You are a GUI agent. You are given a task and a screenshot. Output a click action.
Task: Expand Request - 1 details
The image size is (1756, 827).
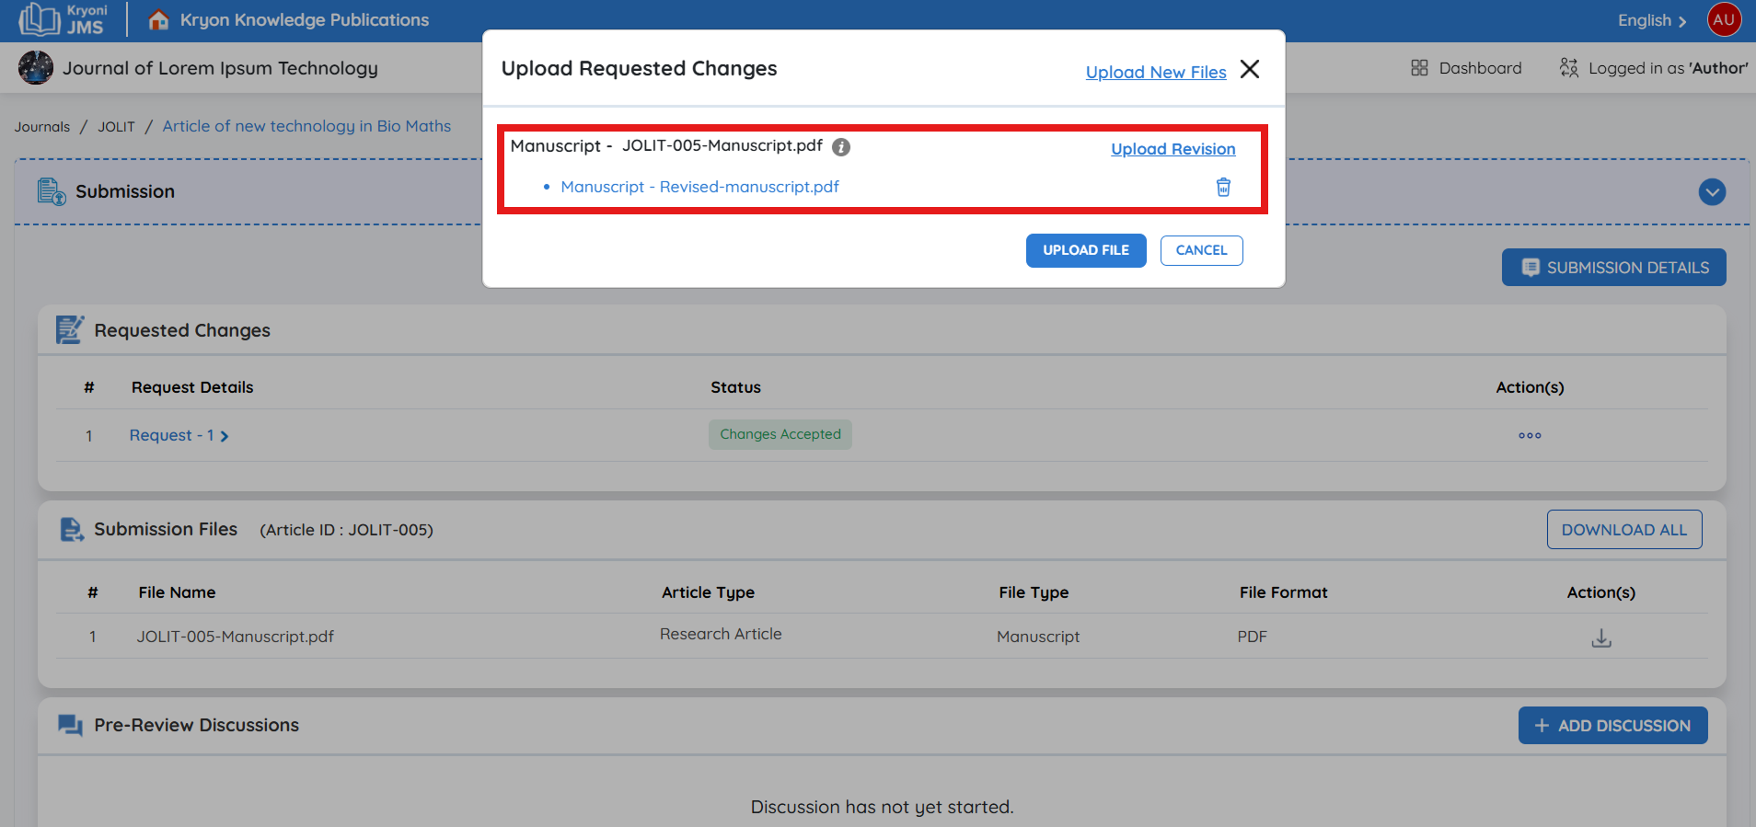(179, 436)
